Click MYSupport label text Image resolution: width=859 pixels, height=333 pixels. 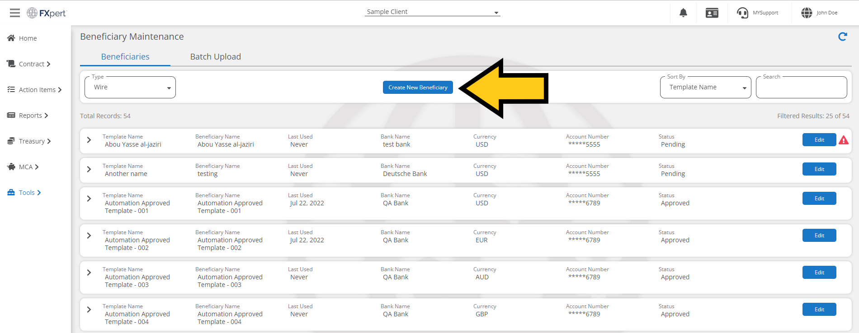point(765,13)
